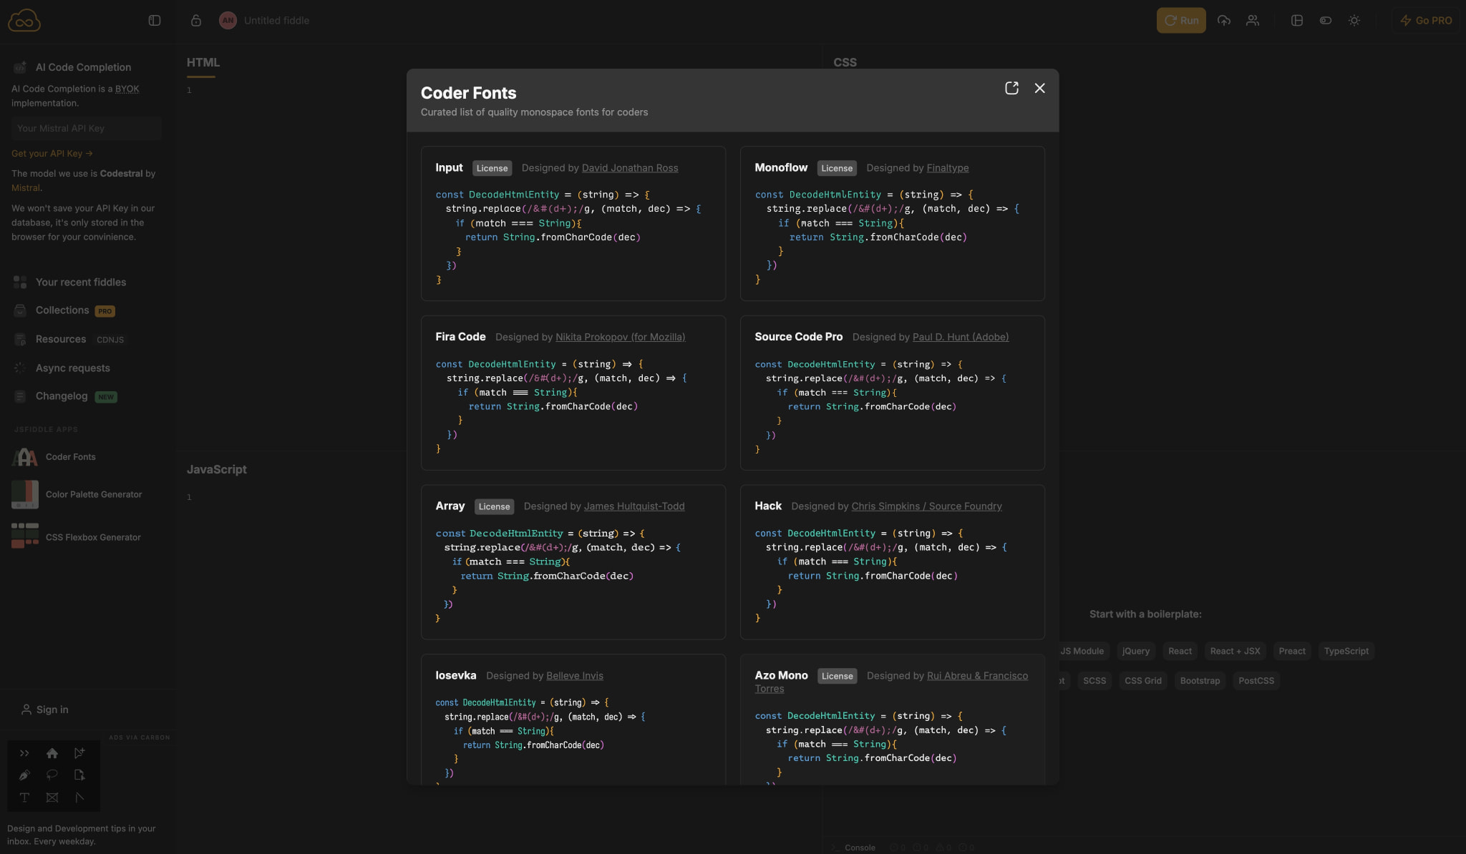
Task: Open Belleve Invis designer link
Action: click(575, 676)
